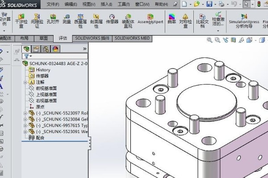This screenshot has height=178, width=268.
Task: Expand the 注解 annotations folder
Action: coord(25,82)
